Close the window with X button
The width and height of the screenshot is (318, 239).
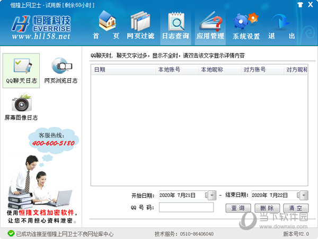click(310, 4)
